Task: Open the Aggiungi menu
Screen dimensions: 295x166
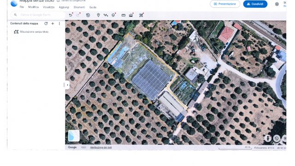Action: click(64, 7)
